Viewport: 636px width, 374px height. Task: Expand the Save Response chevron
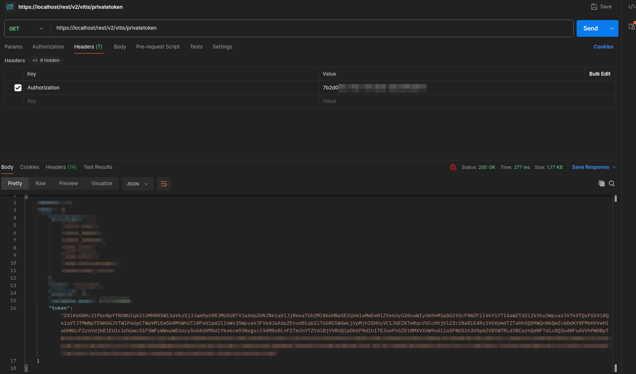(x=614, y=167)
